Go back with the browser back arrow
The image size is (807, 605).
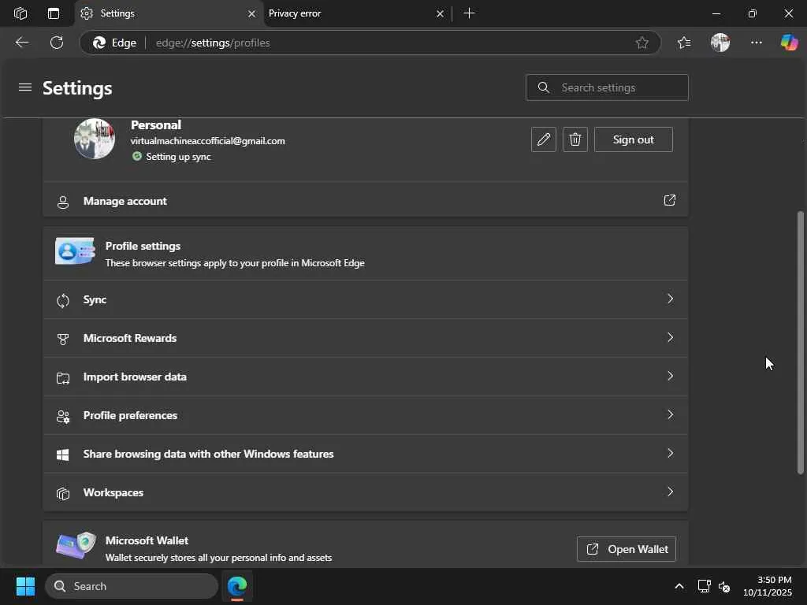[21, 43]
